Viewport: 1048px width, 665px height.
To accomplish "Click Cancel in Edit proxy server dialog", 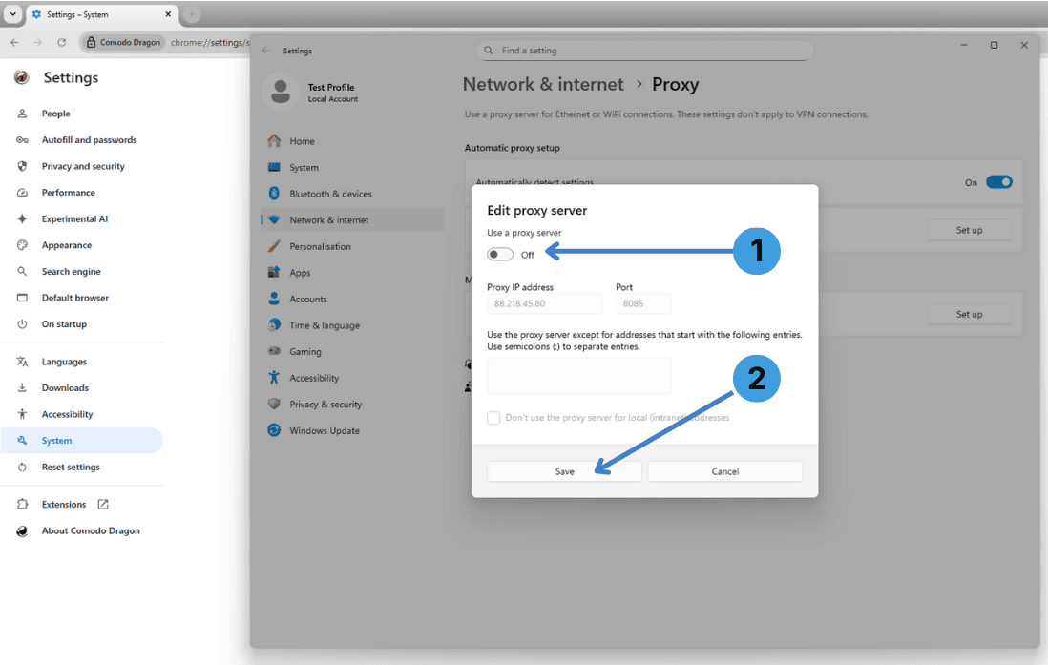I will pyautogui.click(x=724, y=471).
